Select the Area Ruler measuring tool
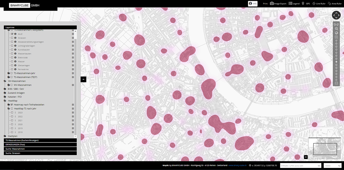The height and width of the screenshot is (170, 344). pyautogui.click(x=335, y=4)
